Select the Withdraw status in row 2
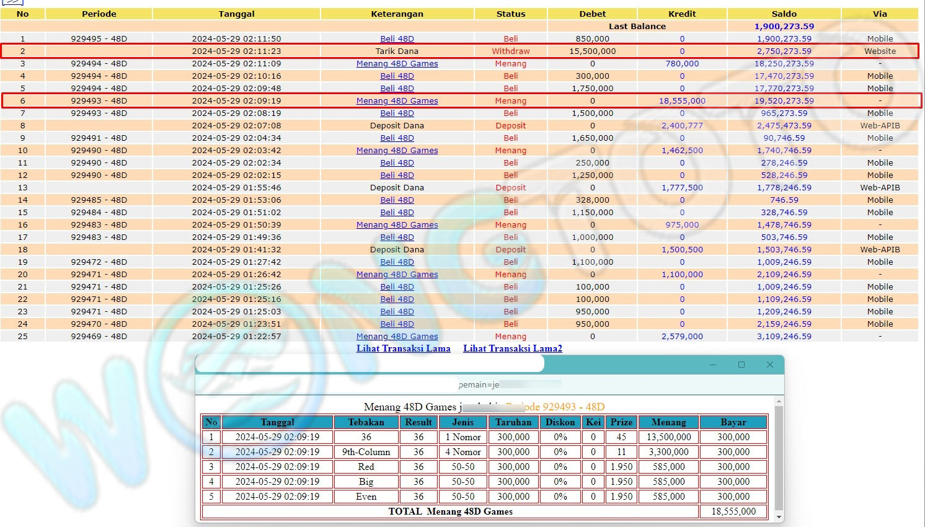The image size is (925, 527). 510,51
